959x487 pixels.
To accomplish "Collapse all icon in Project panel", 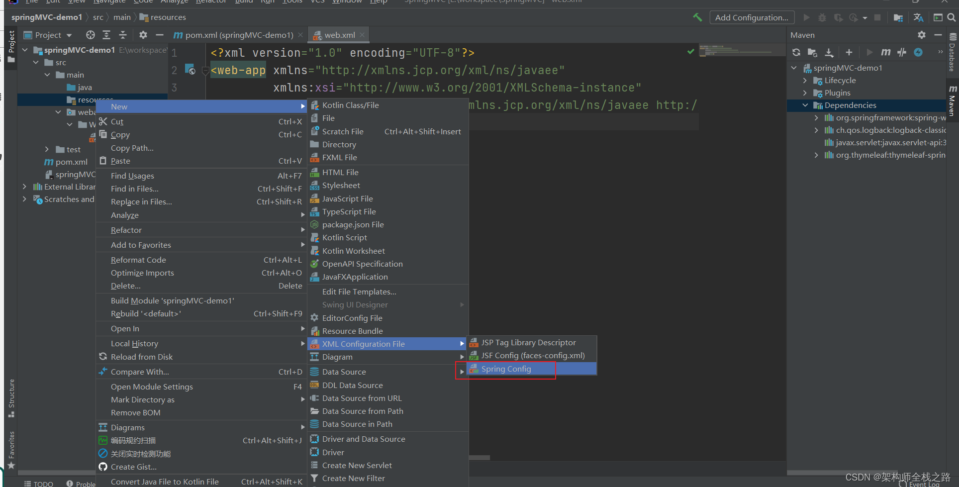I will [123, 35].
